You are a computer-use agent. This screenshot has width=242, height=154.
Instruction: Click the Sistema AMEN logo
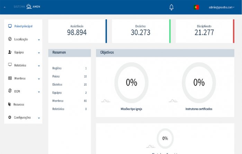coord(27,7)
